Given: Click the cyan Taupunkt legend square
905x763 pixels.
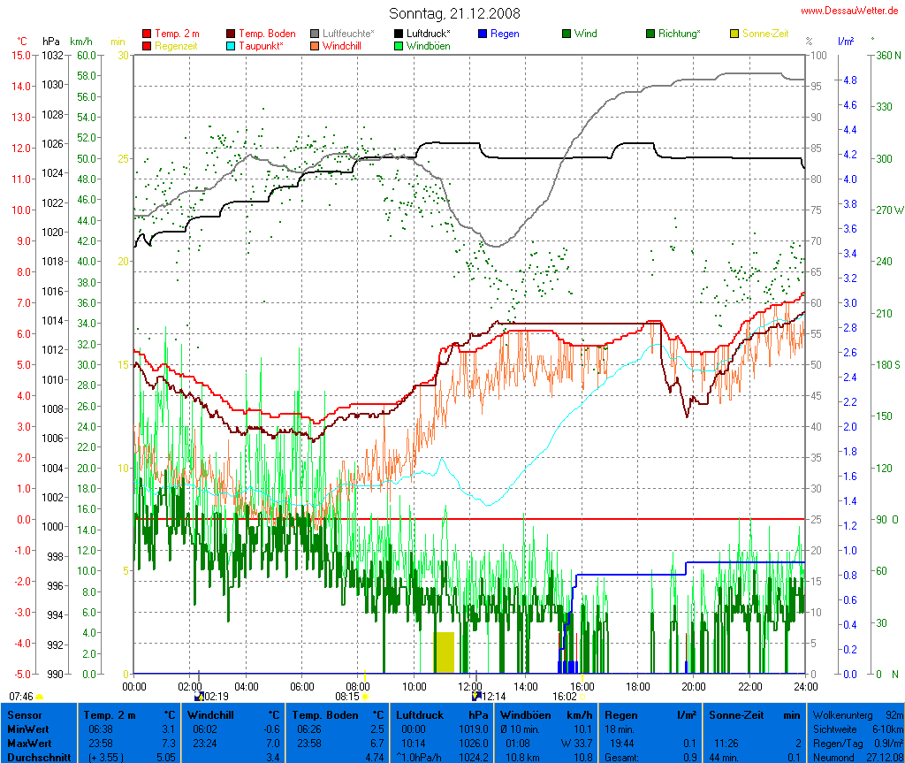Looking at the screenshot, I should 232,45.
